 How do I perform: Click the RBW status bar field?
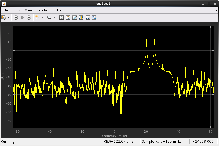[x=121, y=142]
